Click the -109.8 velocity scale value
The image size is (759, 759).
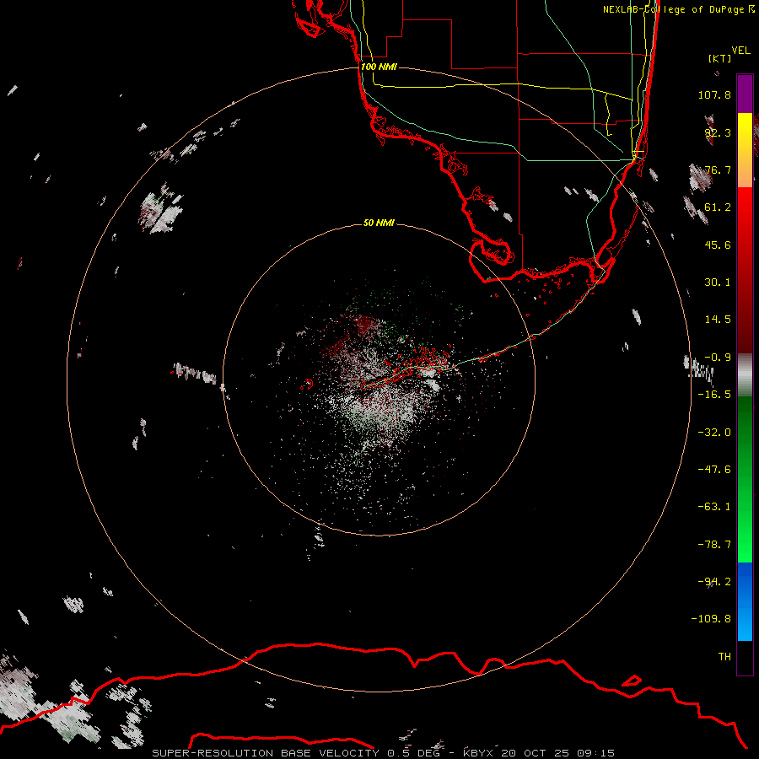711,619
